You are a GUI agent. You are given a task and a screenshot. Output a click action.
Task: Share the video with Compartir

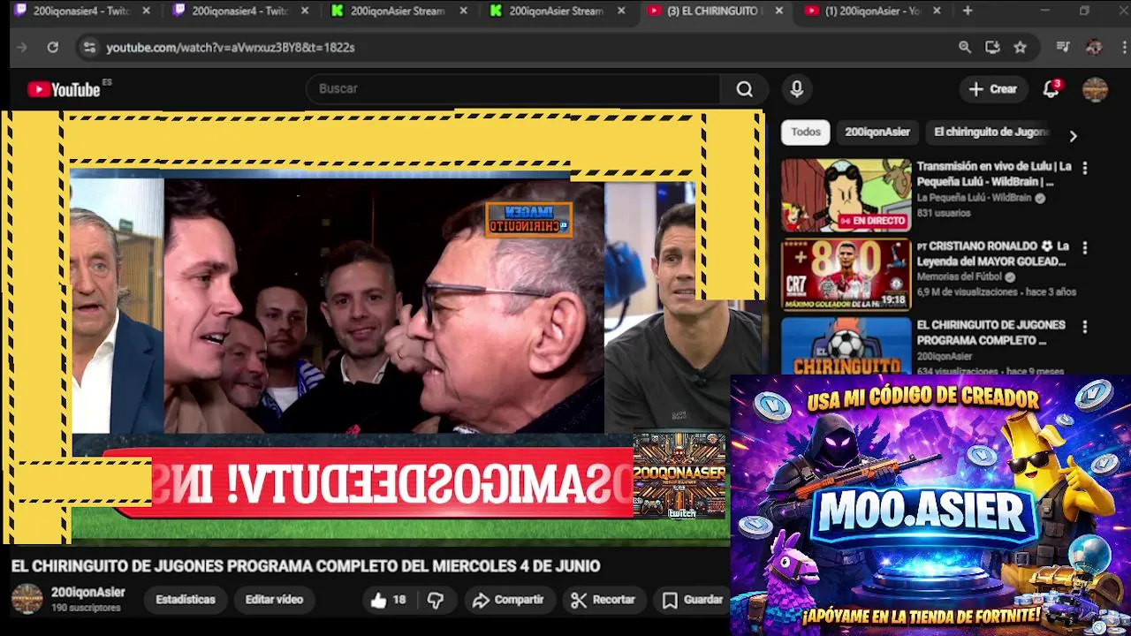click(508, 600)
